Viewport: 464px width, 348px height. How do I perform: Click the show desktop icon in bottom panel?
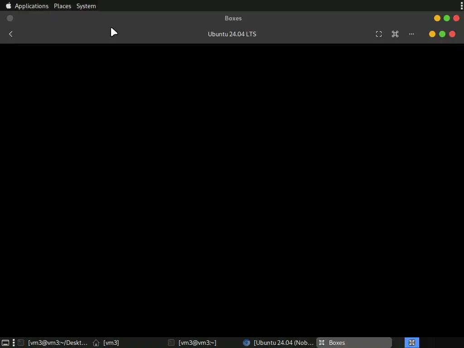pos(5,343)
